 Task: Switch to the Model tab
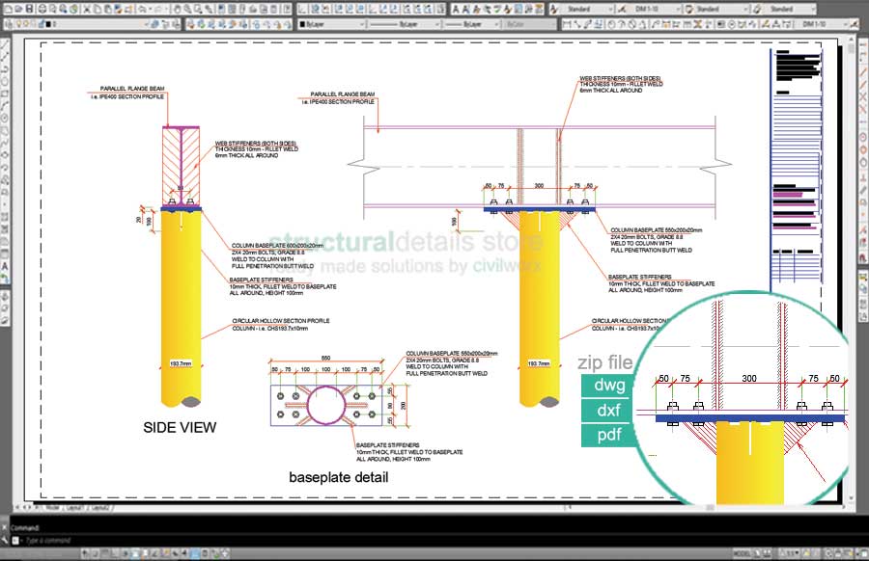pyautogui.click(x=53, y=507)
